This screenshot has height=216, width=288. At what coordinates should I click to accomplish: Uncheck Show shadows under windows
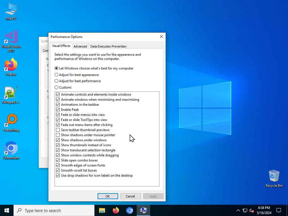(58, 140)
